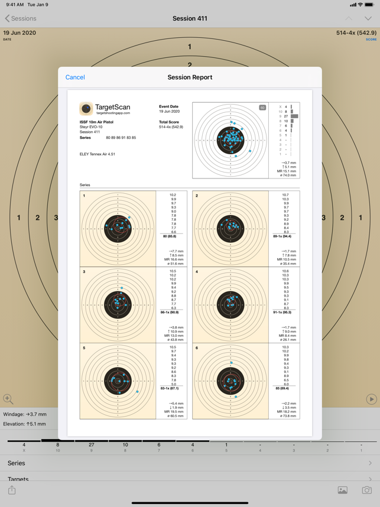Tap the Windage →3.7 mm value
This screenshot has height=507, width=380.
point(25,414)
